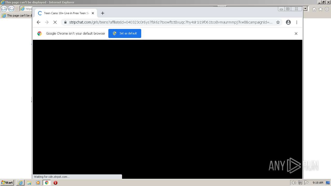The width and height of the screenshot is (331, 186).
Task: Open the media player taskbar icon
Action: (38, 183)
